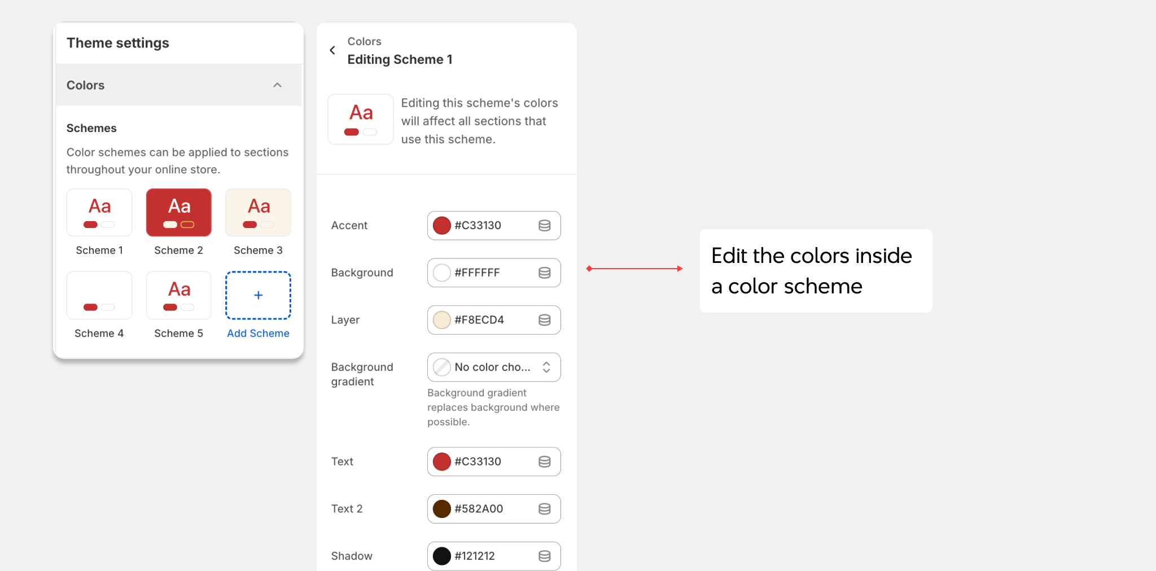Click the Scheme 1 preview in editing panel

pyautogui.click(x=361, y=119)
